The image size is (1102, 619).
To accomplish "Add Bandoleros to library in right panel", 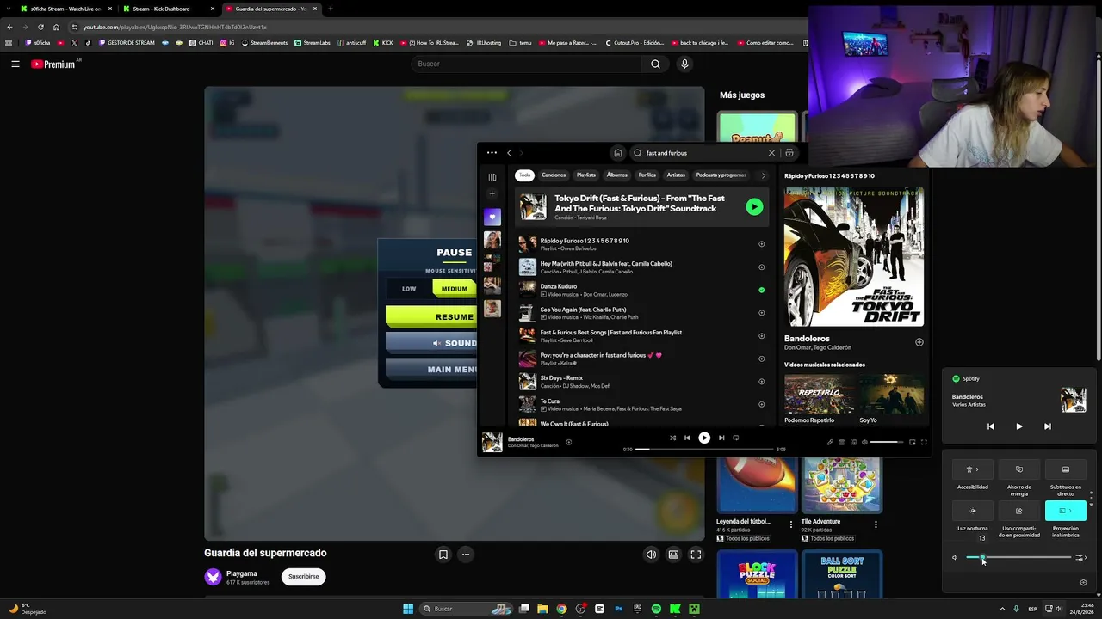I will click(x=919, y=342).
